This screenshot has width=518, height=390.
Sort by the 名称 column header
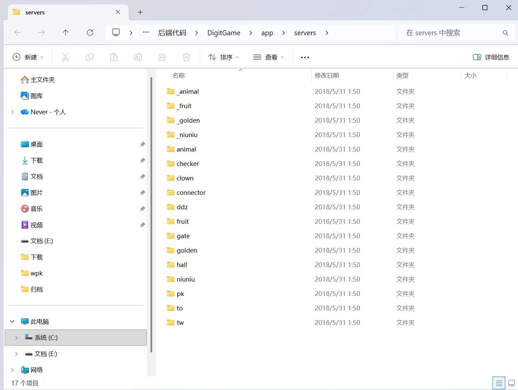(179, 75)
